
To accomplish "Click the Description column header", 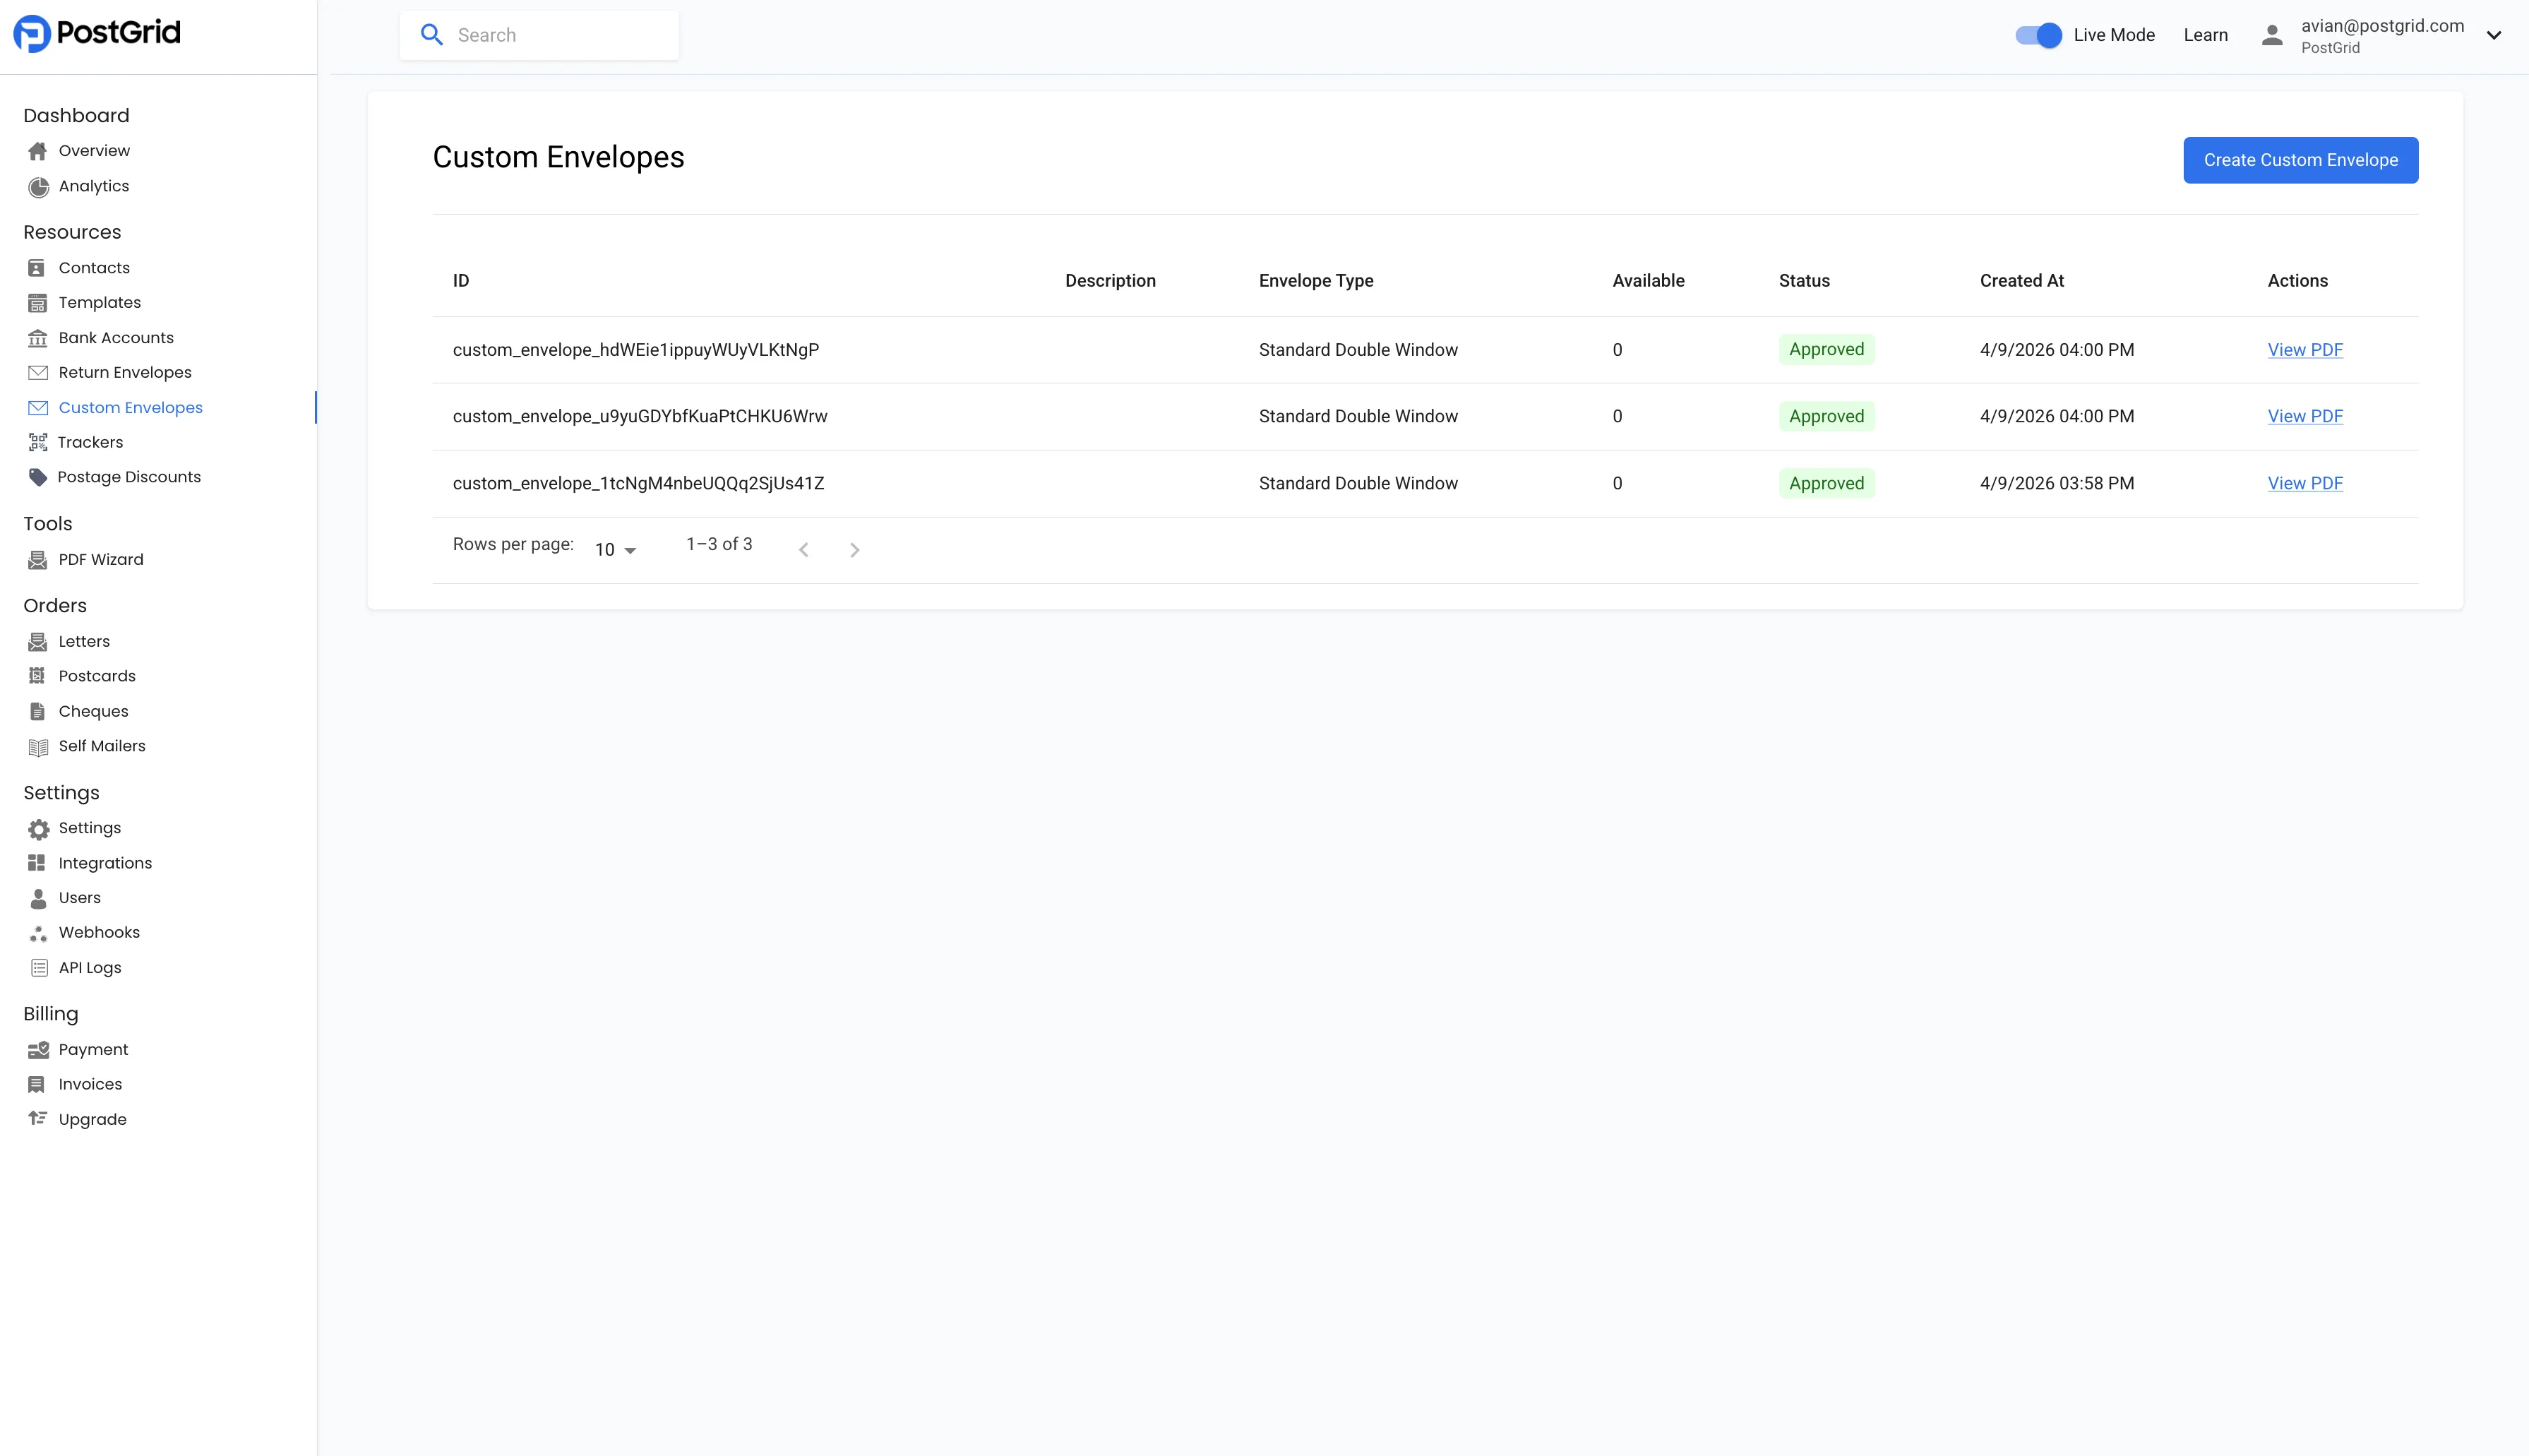I will [x=1110, y=281].
